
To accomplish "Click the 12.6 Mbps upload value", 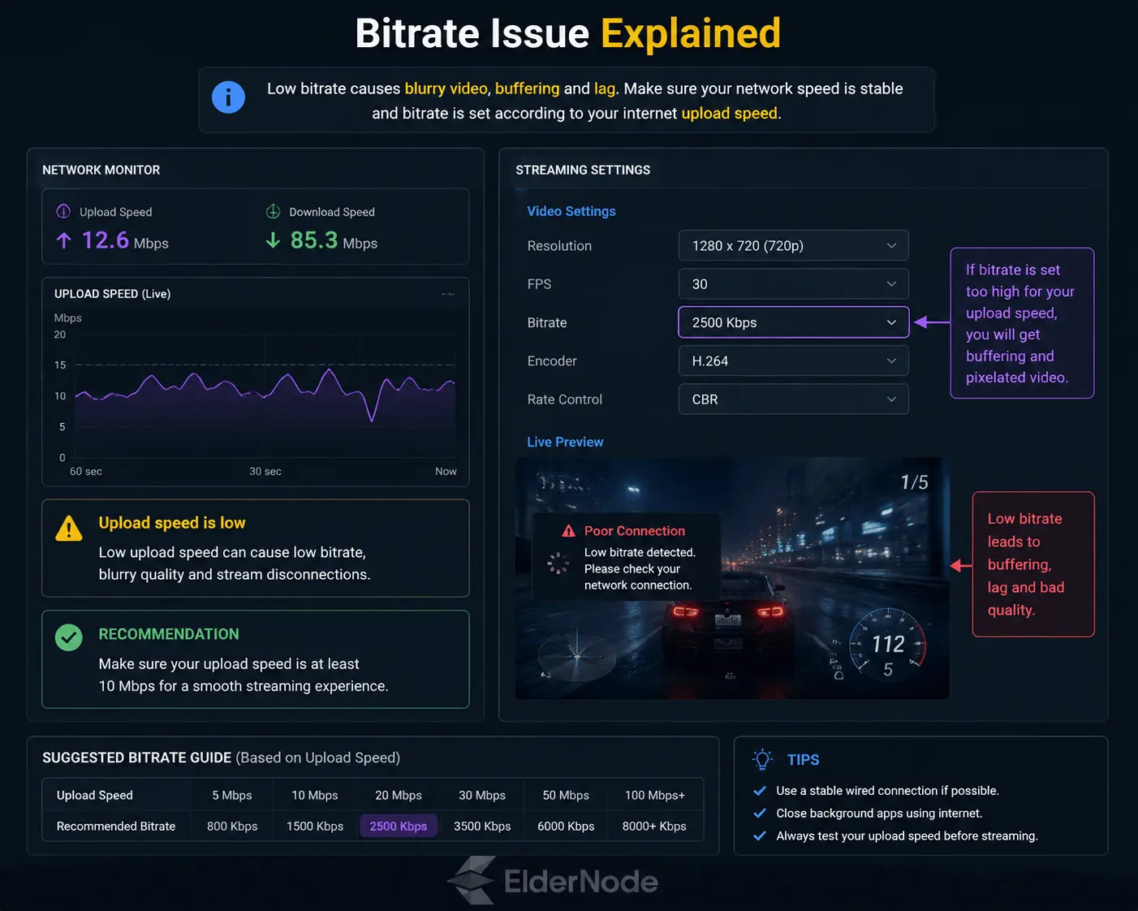I will tap(125, 240).
